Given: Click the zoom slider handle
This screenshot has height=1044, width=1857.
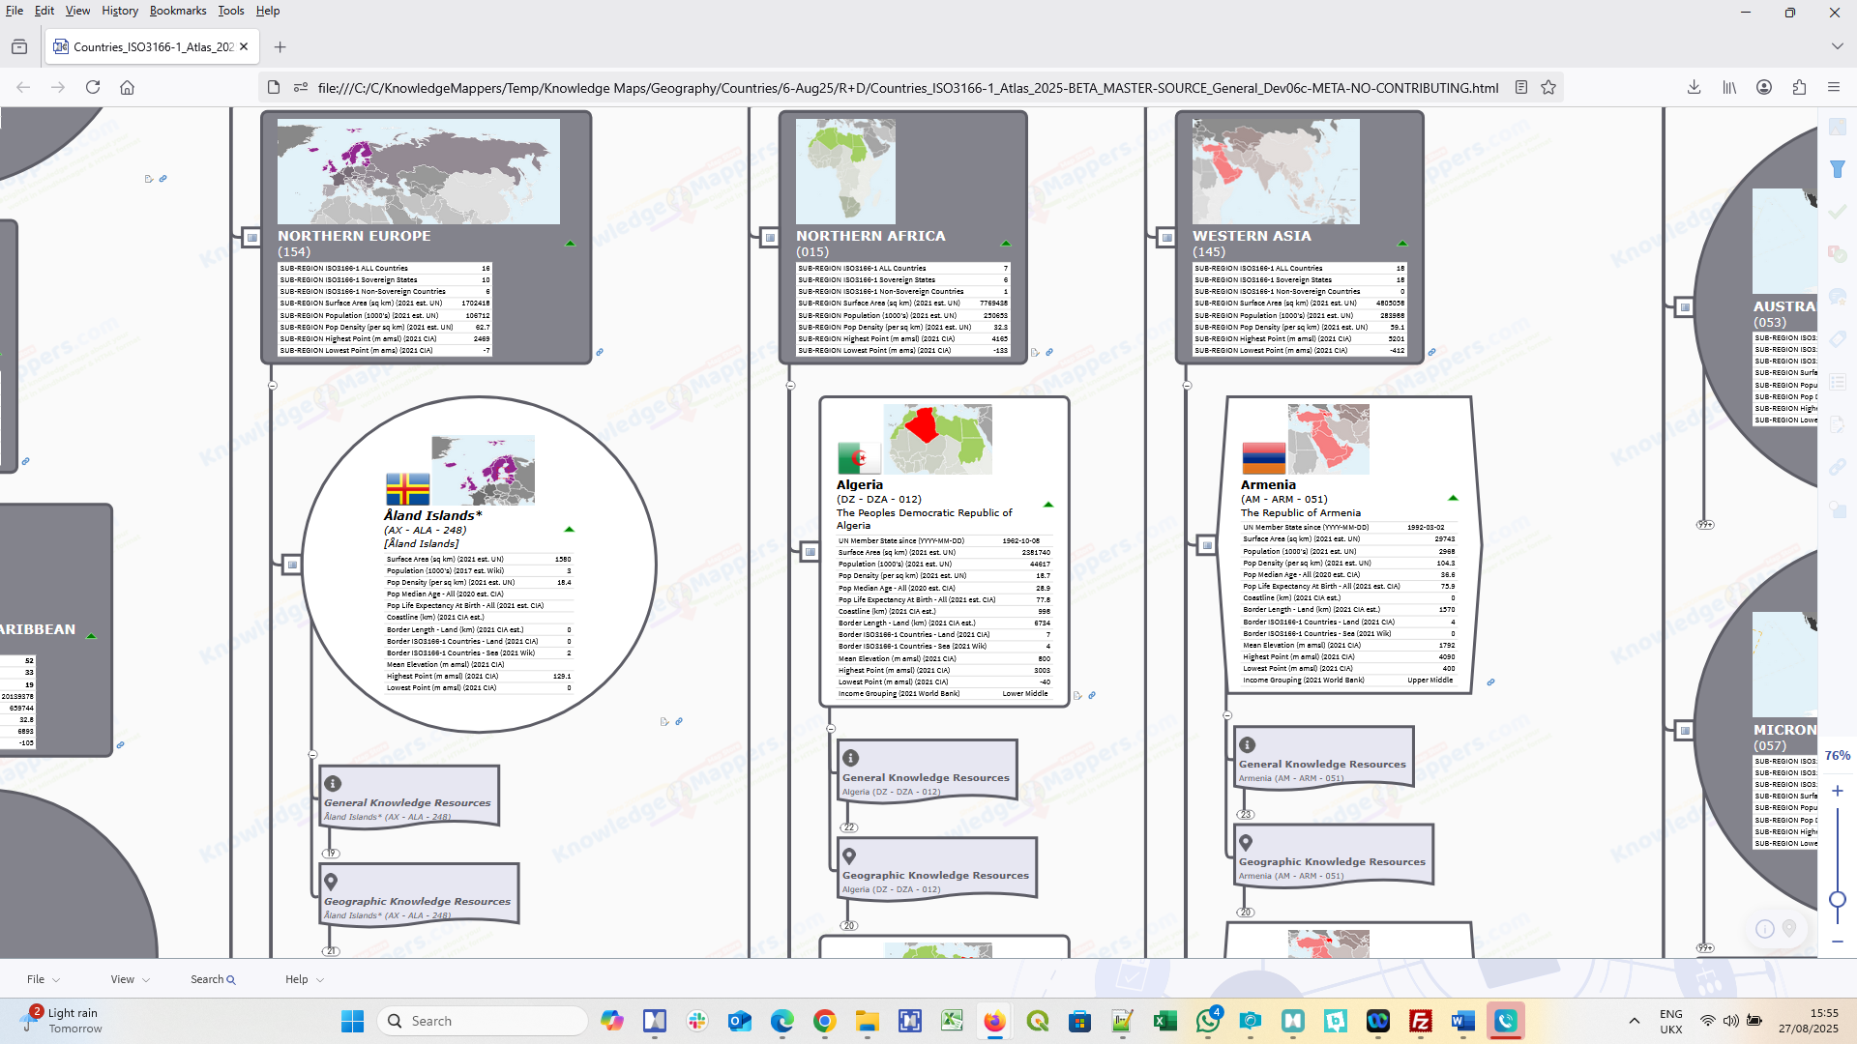Looking at the screenshot, I should point(1838,899).
